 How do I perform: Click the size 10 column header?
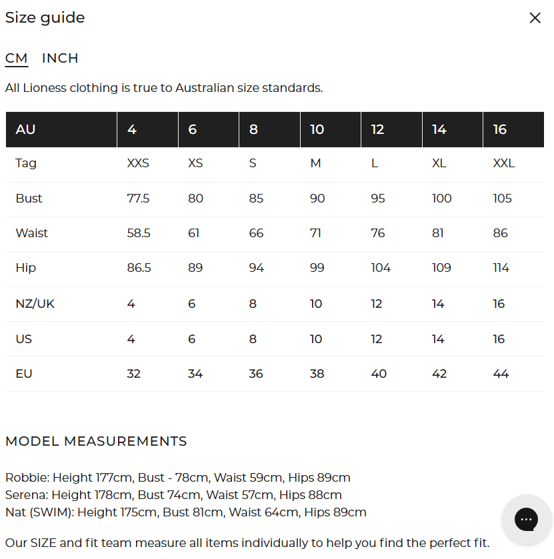(317, 129)
